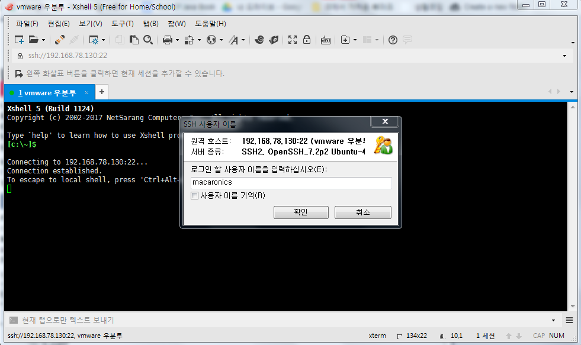Click the Help question mark icon
This screenshot has height=345, width=581.
pyautogui.click(x=393, y=40)
